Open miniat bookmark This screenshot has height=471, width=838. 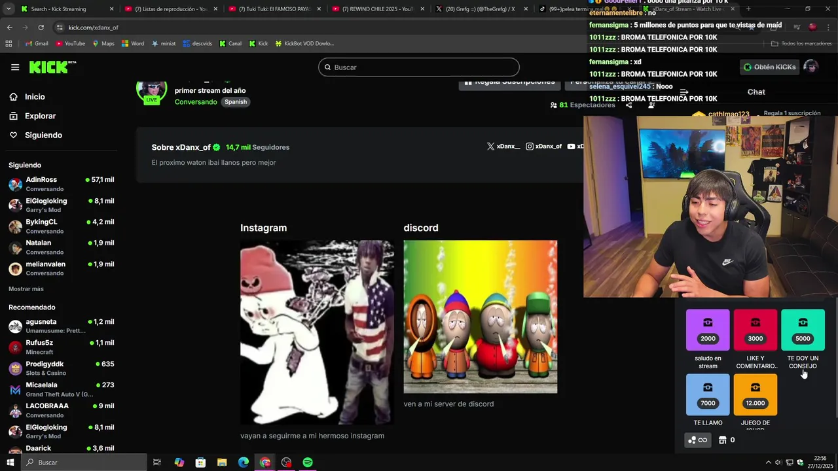164,44
